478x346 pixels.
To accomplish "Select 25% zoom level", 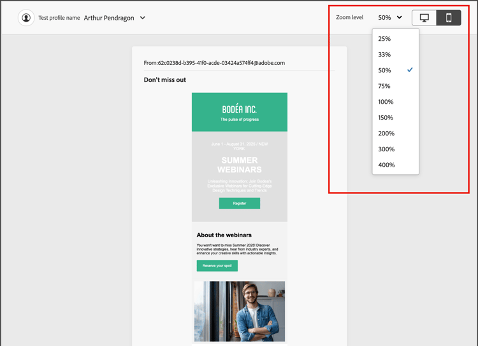I will (x=395, y=39).
